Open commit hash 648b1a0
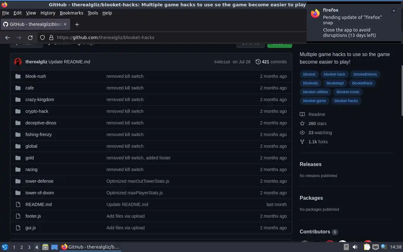 [x=222, y=62]
